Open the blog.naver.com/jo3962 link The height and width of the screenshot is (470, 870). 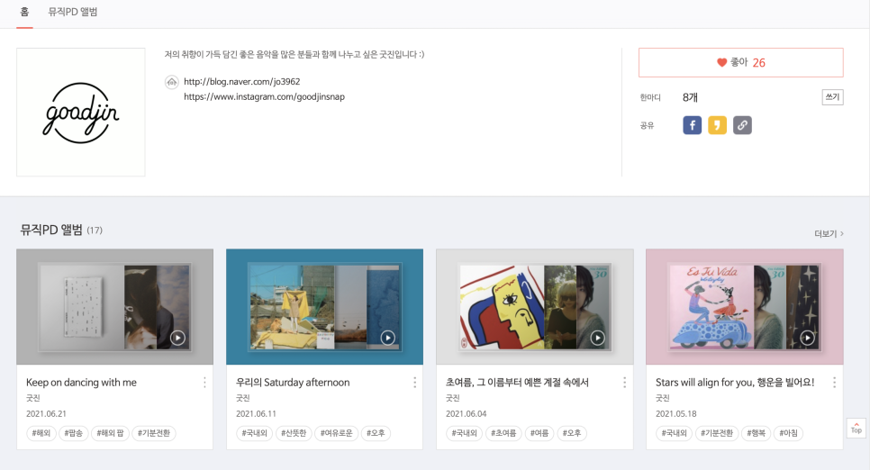click(242, 82)
